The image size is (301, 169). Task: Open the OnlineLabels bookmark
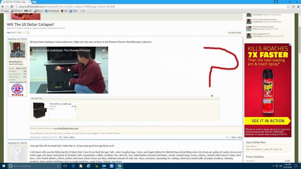[x=52, y=11]
